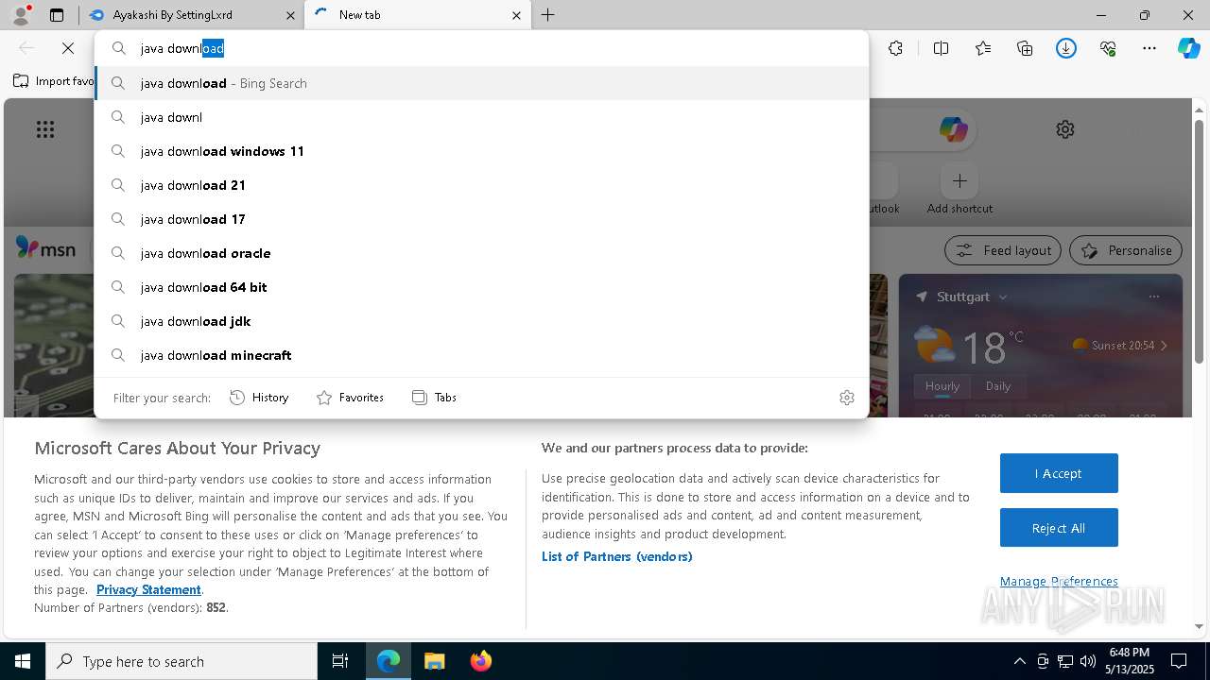The height and width of the screenshot is (680, 1210).
Task: Open a new tab with plus button
Action: pos(548,15)
